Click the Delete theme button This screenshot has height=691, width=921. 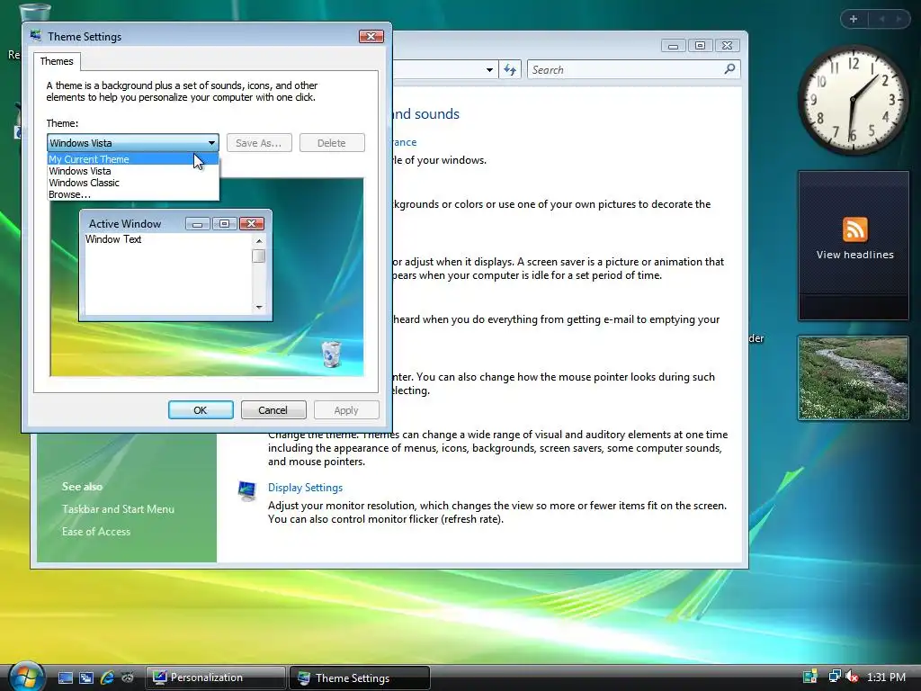pos(332,143)
